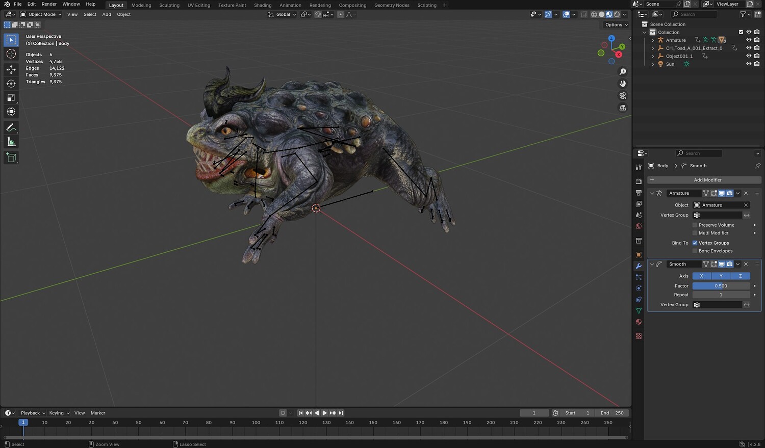Click the End frame field
Image resolution: width=765 pixels, height=448 pixels.
613,413
